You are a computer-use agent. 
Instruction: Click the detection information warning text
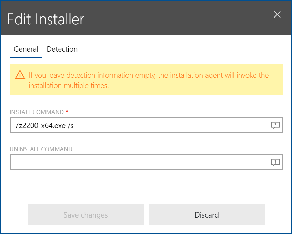click(149, 80)
